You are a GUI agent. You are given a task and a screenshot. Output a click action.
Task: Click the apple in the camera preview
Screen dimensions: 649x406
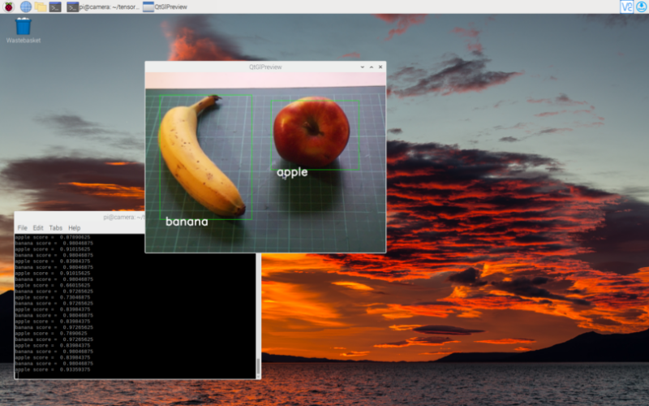pos(312,132)
